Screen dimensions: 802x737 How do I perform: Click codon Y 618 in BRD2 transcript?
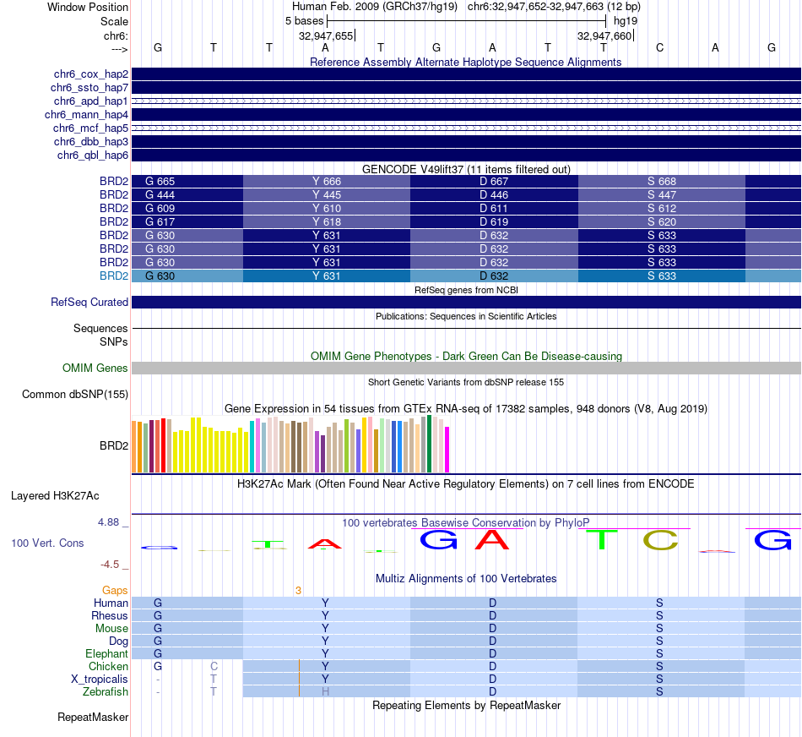pos(327,221)
